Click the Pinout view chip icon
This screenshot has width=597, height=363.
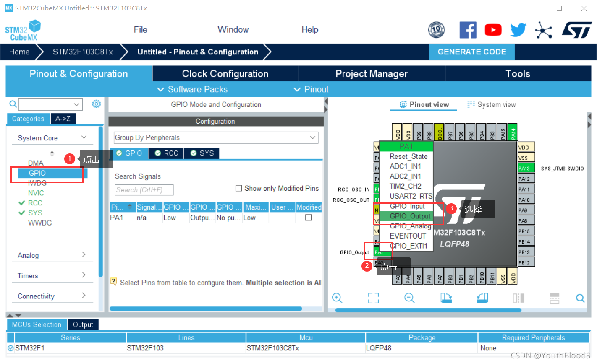point(403,104)
